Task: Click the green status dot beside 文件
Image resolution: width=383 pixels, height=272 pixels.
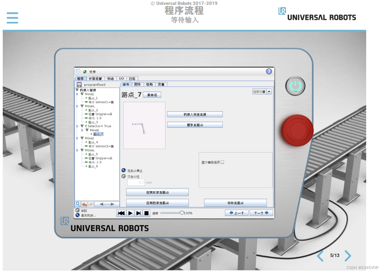Action: [85, 72]
